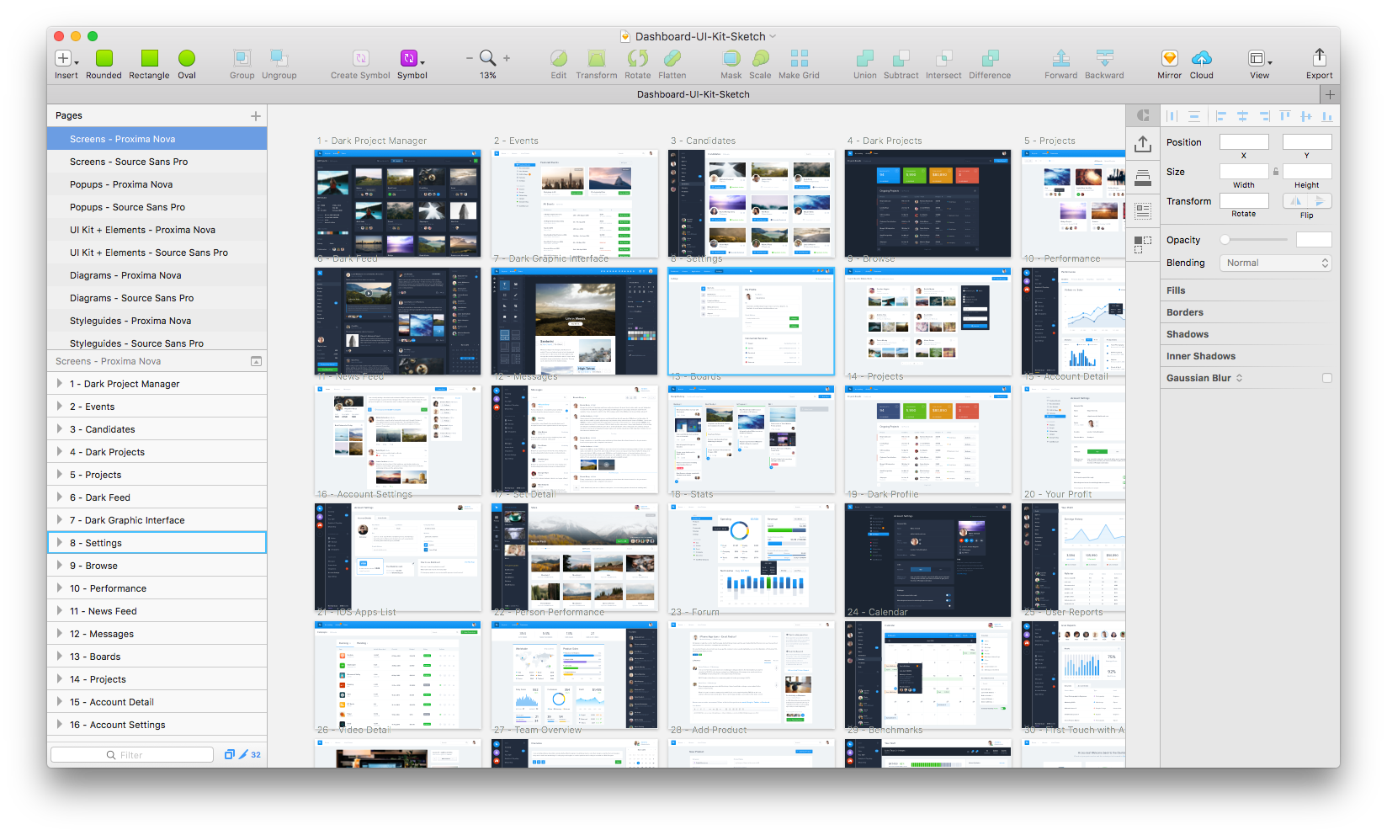This screenshot has width=1387, height=835.
Task: Open the Gaussian Blur type selector
Action: click(1240, 378)
